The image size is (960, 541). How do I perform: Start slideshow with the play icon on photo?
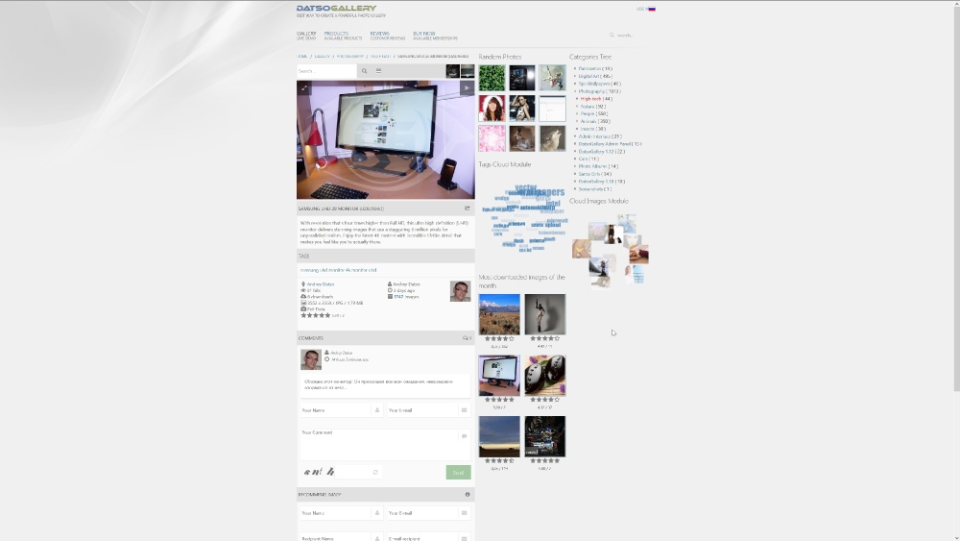click(x=467, y=87)
